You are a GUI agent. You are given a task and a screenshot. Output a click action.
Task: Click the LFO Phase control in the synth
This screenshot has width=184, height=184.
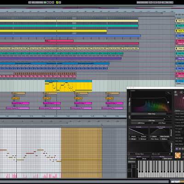coord(162,123)
